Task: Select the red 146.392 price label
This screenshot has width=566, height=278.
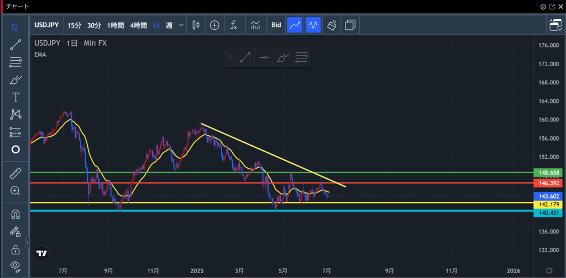Action: [549, 183]
